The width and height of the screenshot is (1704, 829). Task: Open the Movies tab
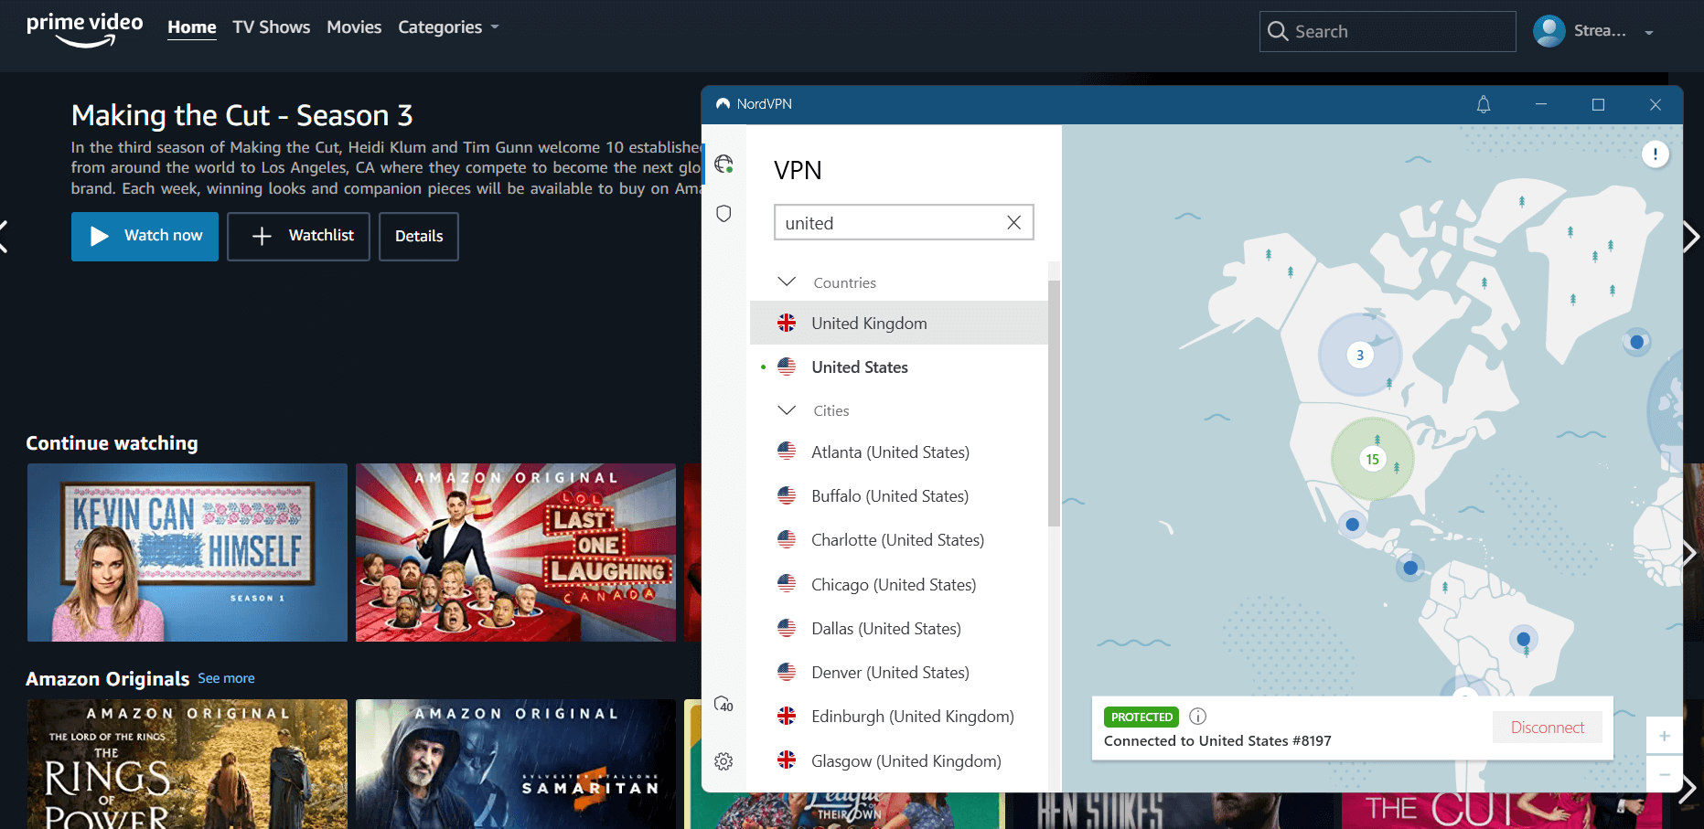(354, 27)
